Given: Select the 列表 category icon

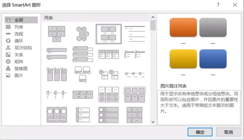Looking at the screenshot, I should click(x=8, y=27).
